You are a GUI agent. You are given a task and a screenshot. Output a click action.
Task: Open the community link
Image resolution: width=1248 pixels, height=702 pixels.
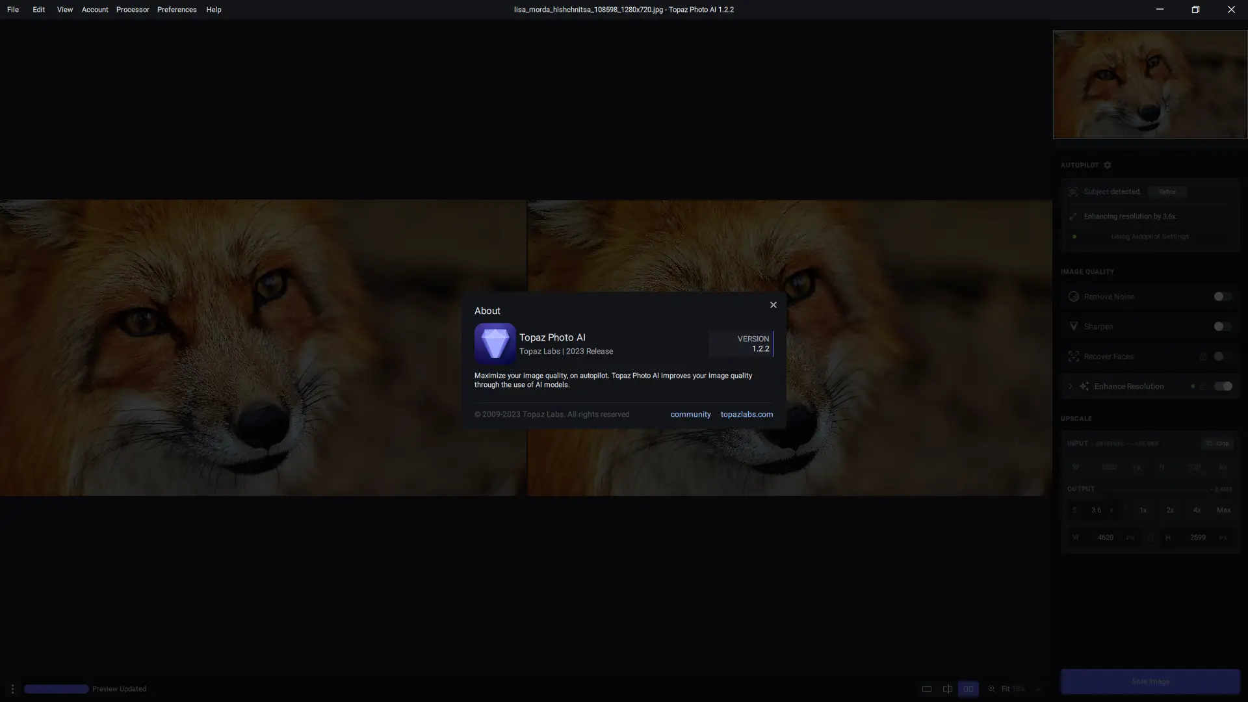pyautogui.click(x=690, y=414)
